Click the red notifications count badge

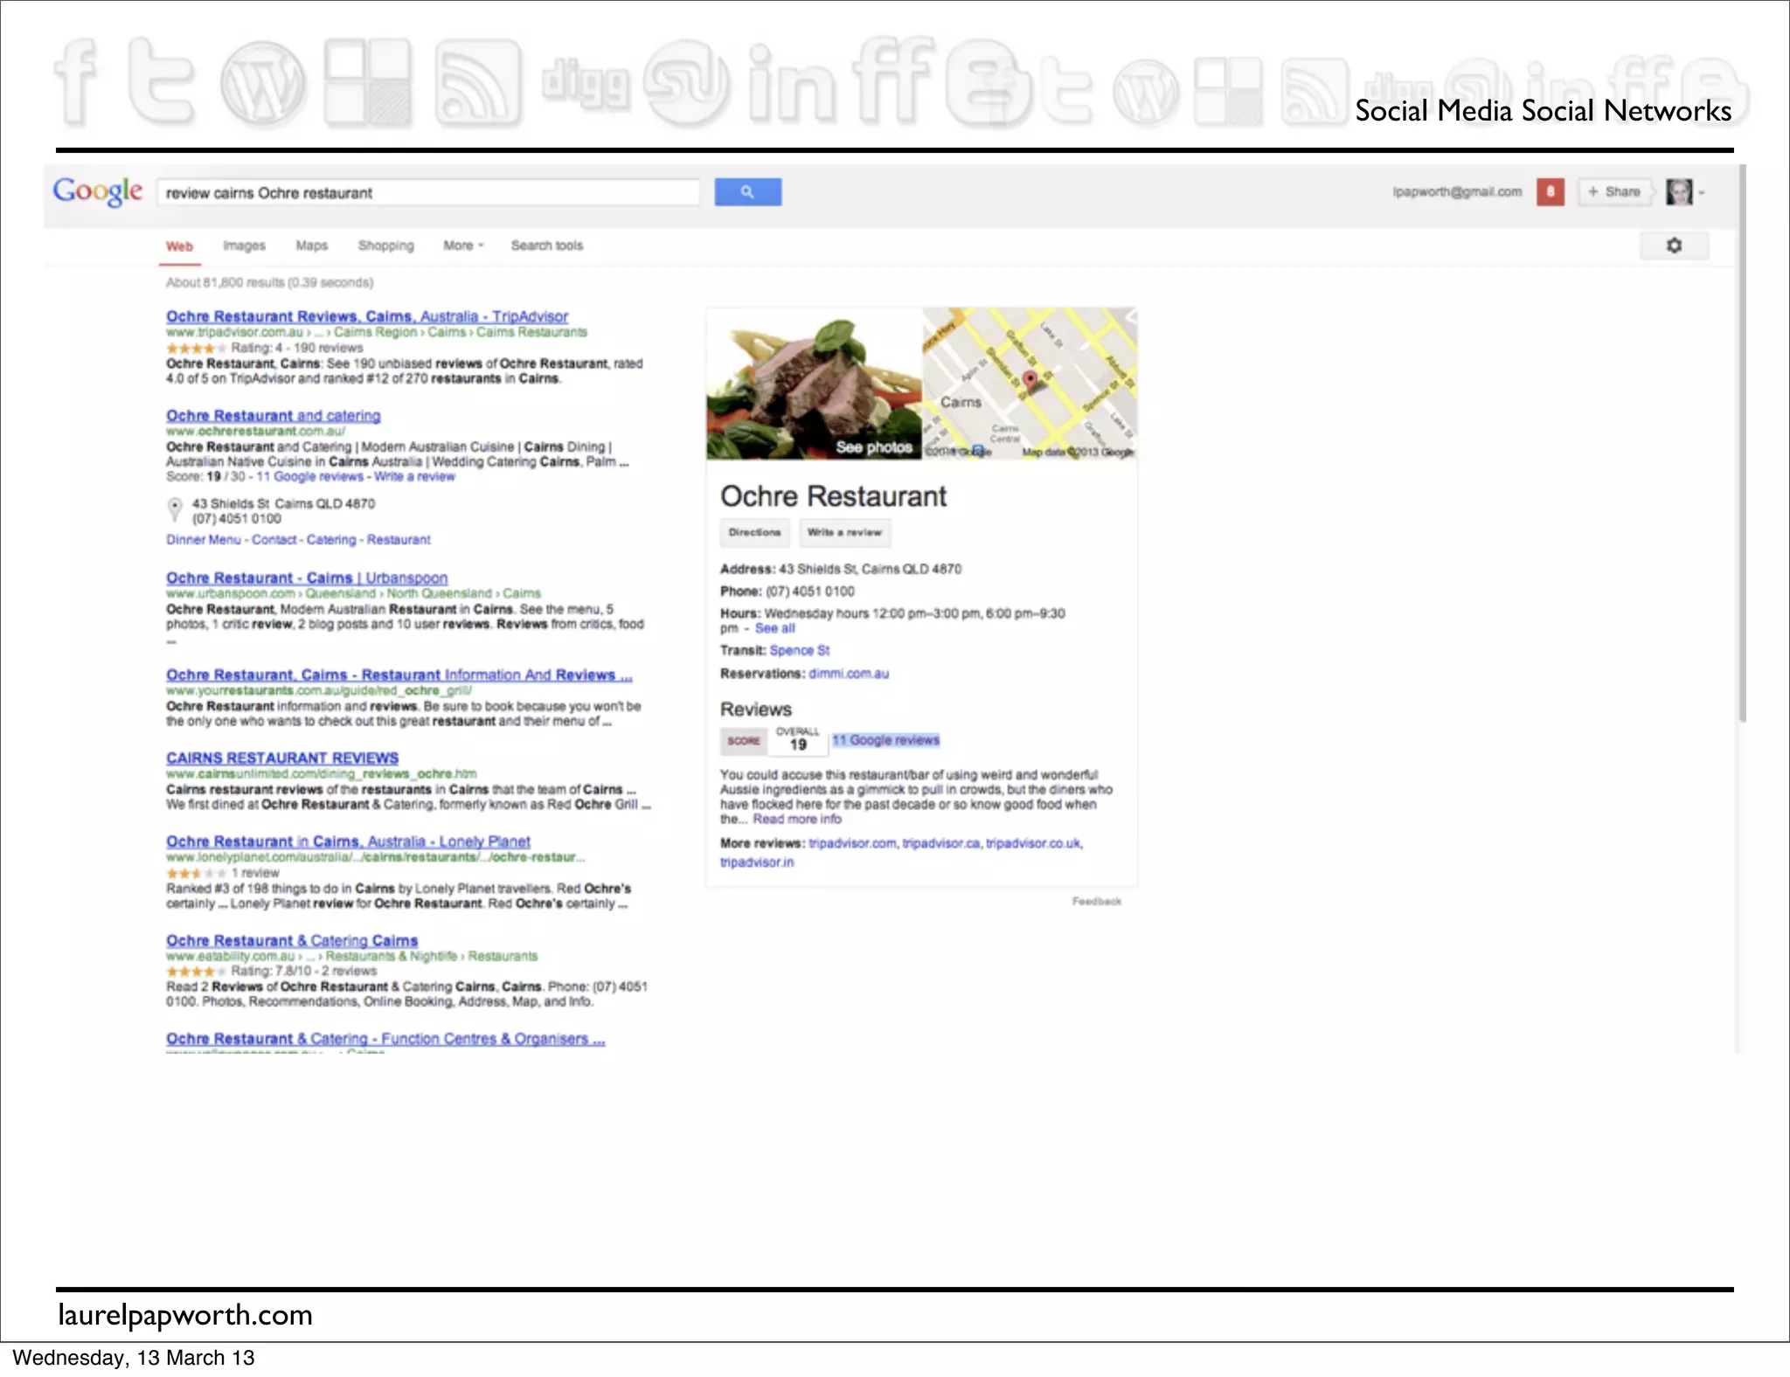click(1551, 192)
